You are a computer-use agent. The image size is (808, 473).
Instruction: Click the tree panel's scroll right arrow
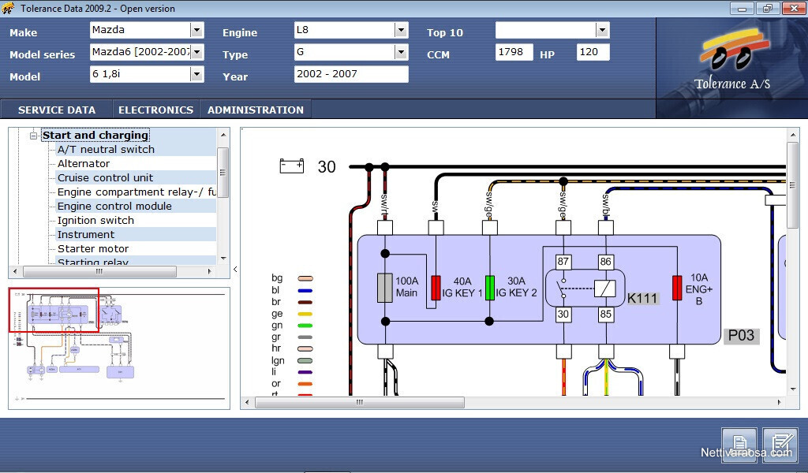click(209, 271)
